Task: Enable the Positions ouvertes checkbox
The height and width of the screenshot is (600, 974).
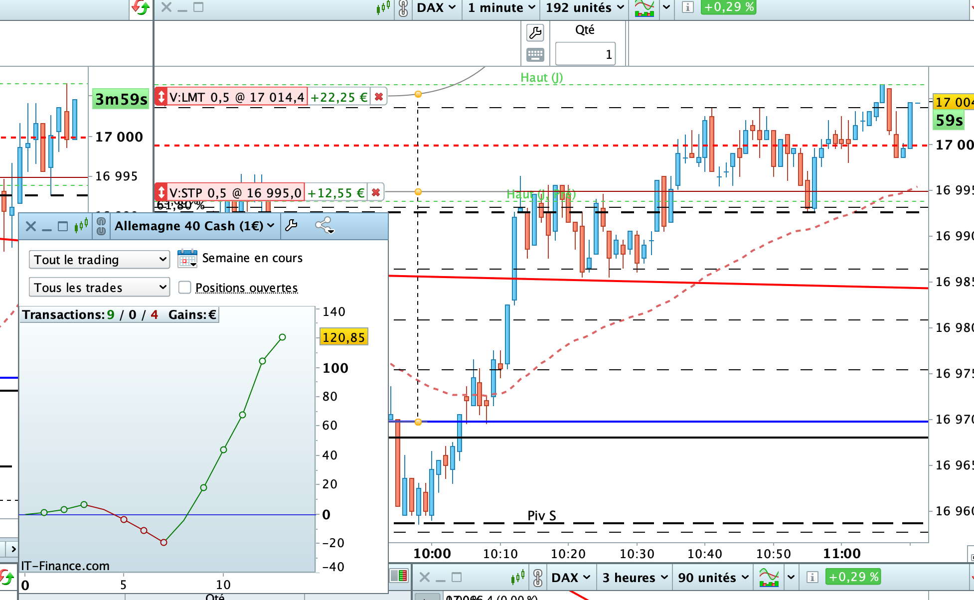Action: 184,288
